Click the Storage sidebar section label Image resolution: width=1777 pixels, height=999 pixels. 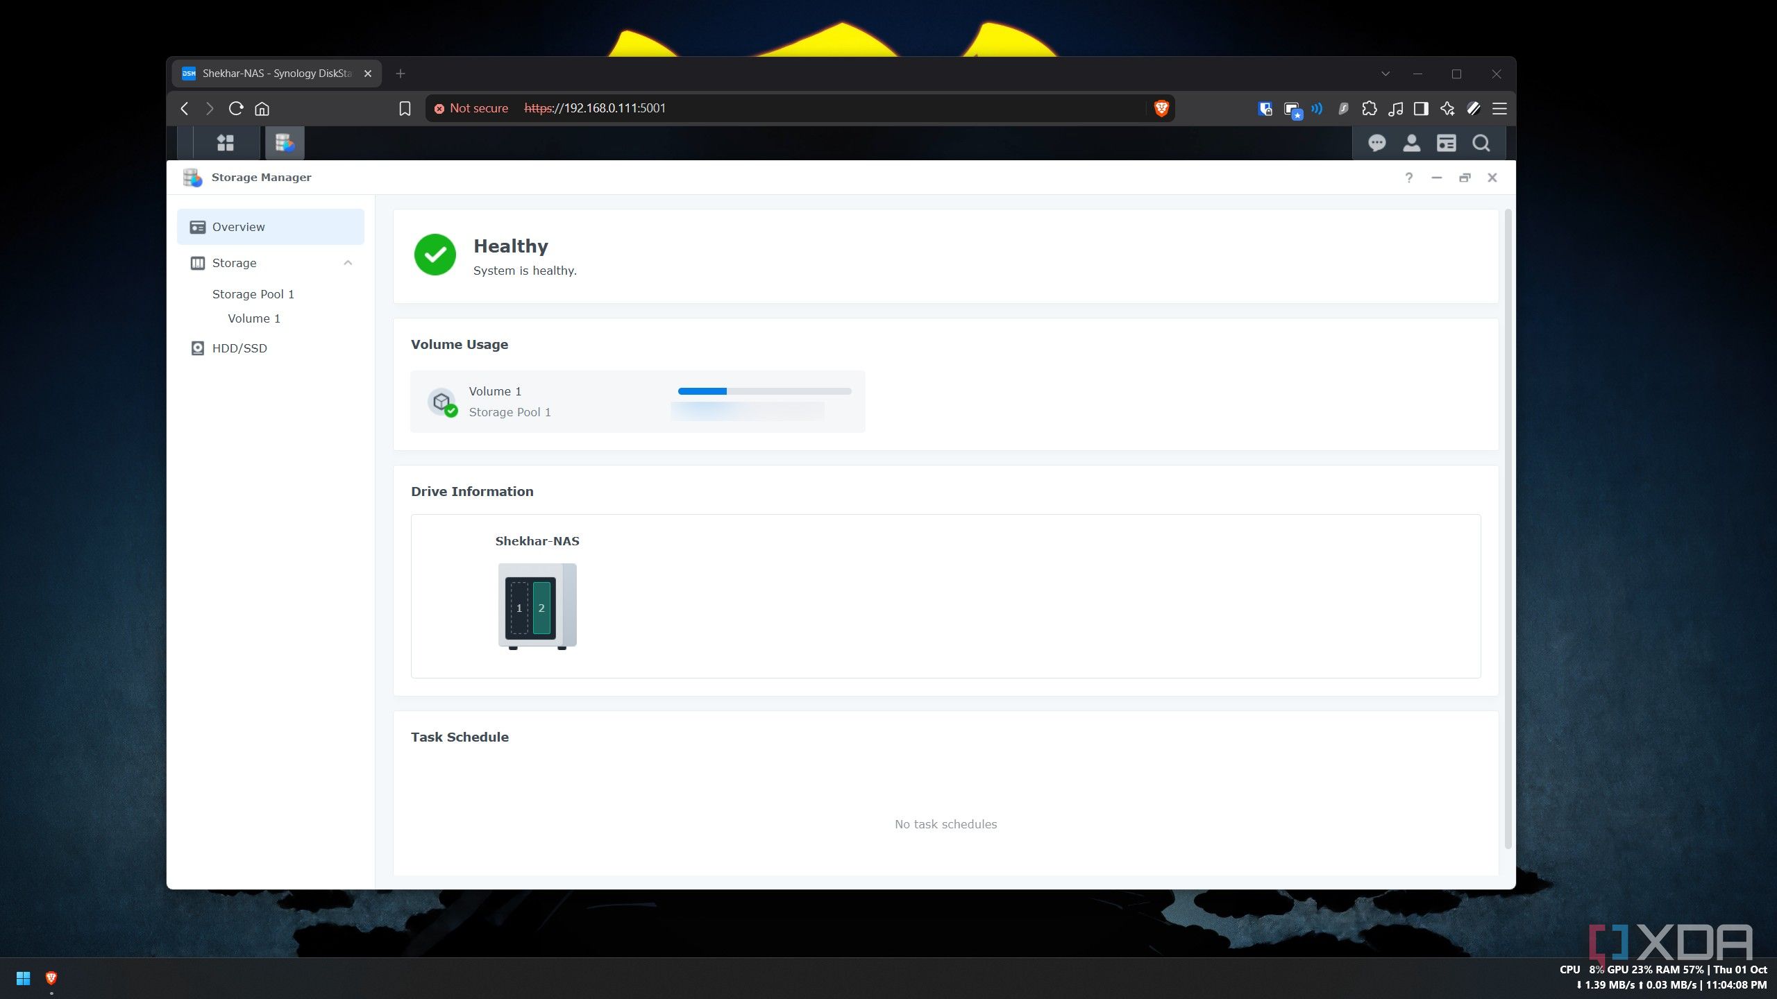pos(234,263)
